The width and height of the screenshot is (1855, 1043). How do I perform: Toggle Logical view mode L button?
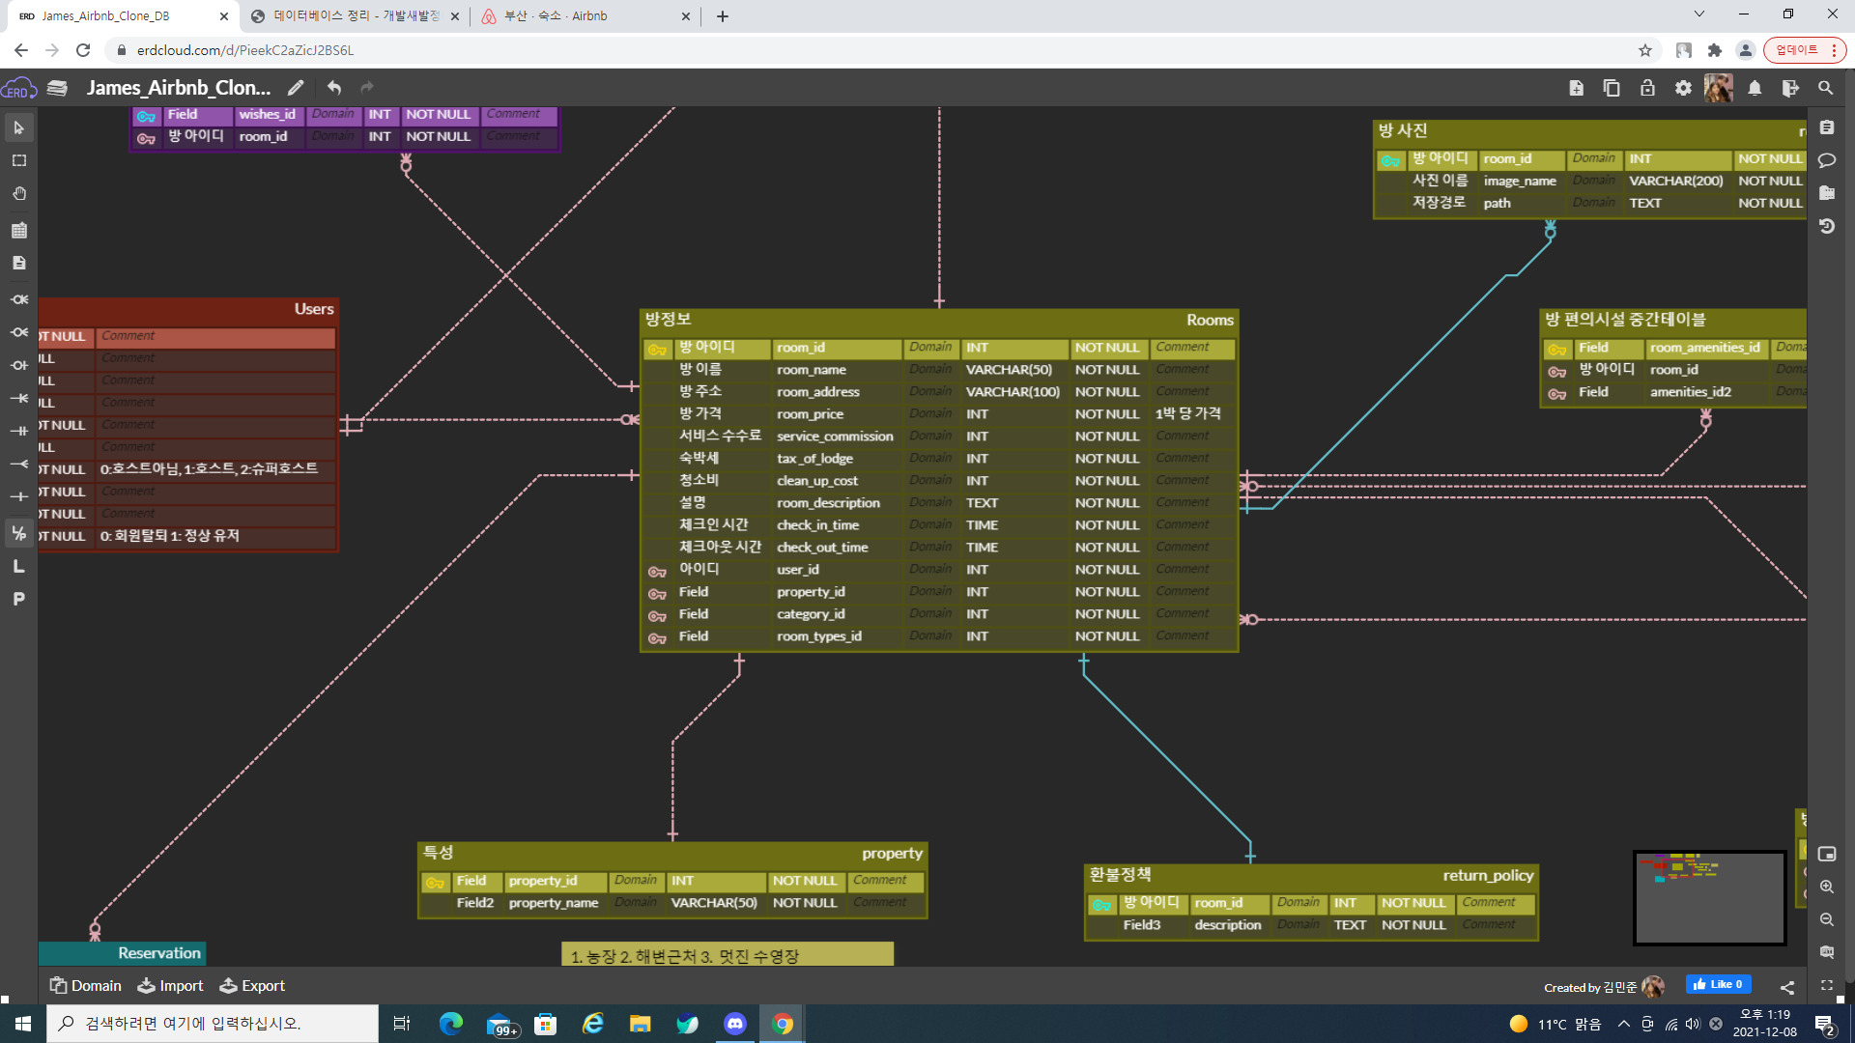19,567
